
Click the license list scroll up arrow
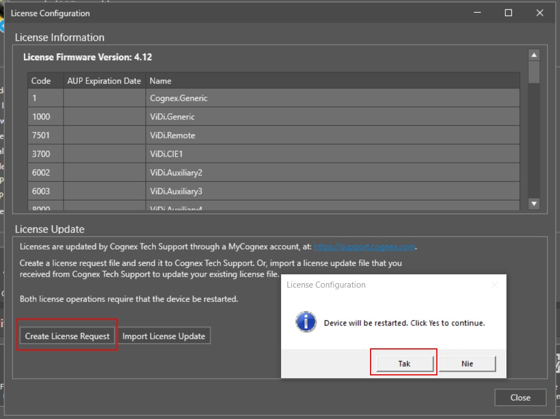tap(533, 55)
